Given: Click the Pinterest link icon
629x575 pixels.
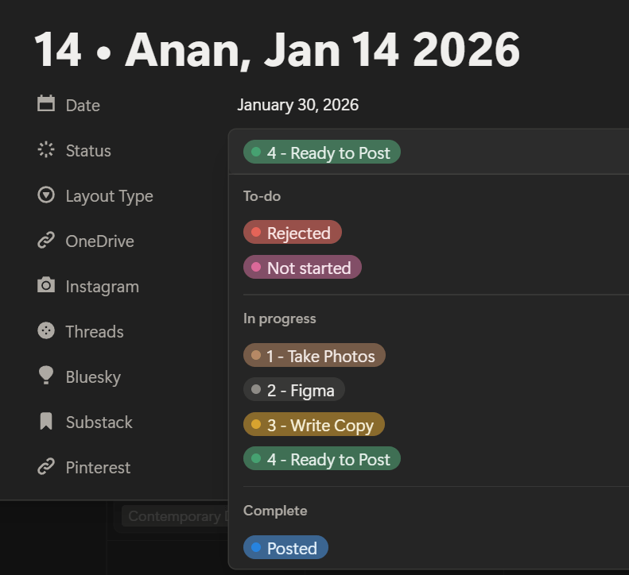Looking at the screenshot, I should pyautogui.click(x=46, y=467).
